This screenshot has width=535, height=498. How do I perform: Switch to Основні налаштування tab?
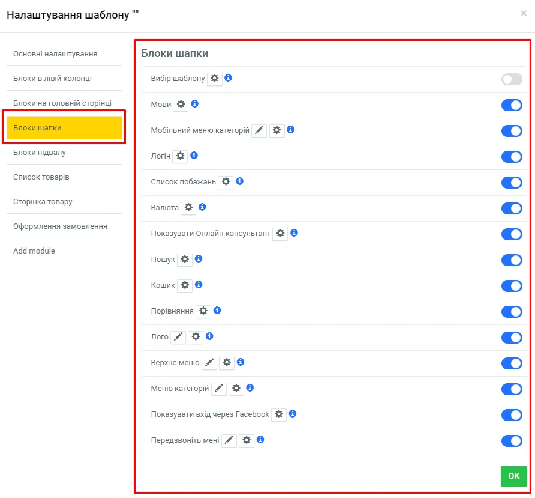click(55, 54)
